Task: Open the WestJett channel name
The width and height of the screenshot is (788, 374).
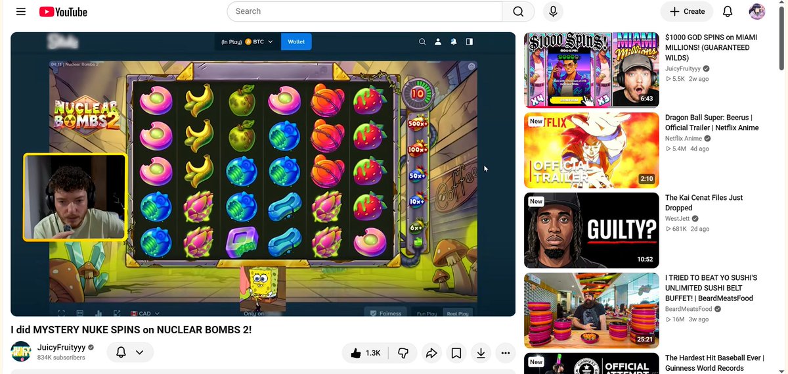Action: pyautogui.click(x=677, y=219)
